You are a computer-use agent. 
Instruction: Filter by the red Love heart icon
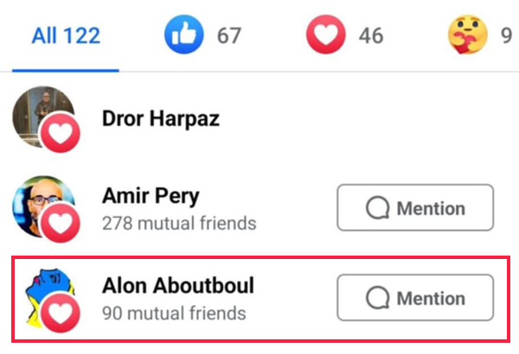(325, 35)
